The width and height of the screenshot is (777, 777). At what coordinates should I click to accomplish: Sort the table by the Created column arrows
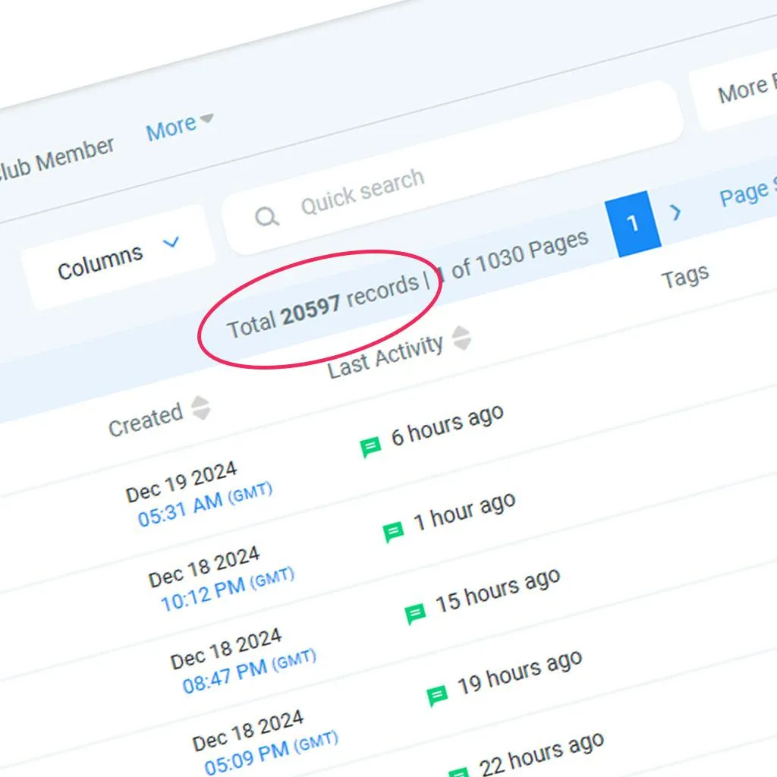pos(200,407)
